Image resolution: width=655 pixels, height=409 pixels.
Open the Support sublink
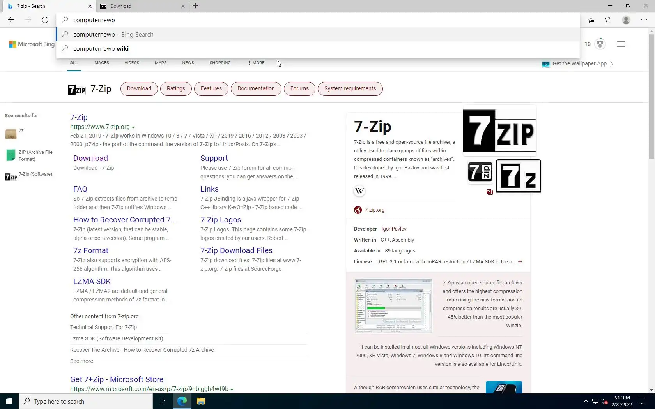click(214, 158)
